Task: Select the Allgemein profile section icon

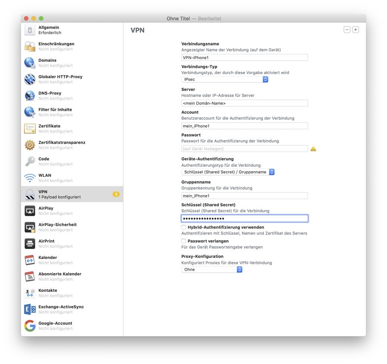Action: click(30, 30)
